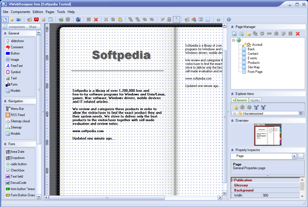Screen dimensions: 308x207
Task: Create a new page with the toolbar's blank page icon
Action: 5,19
